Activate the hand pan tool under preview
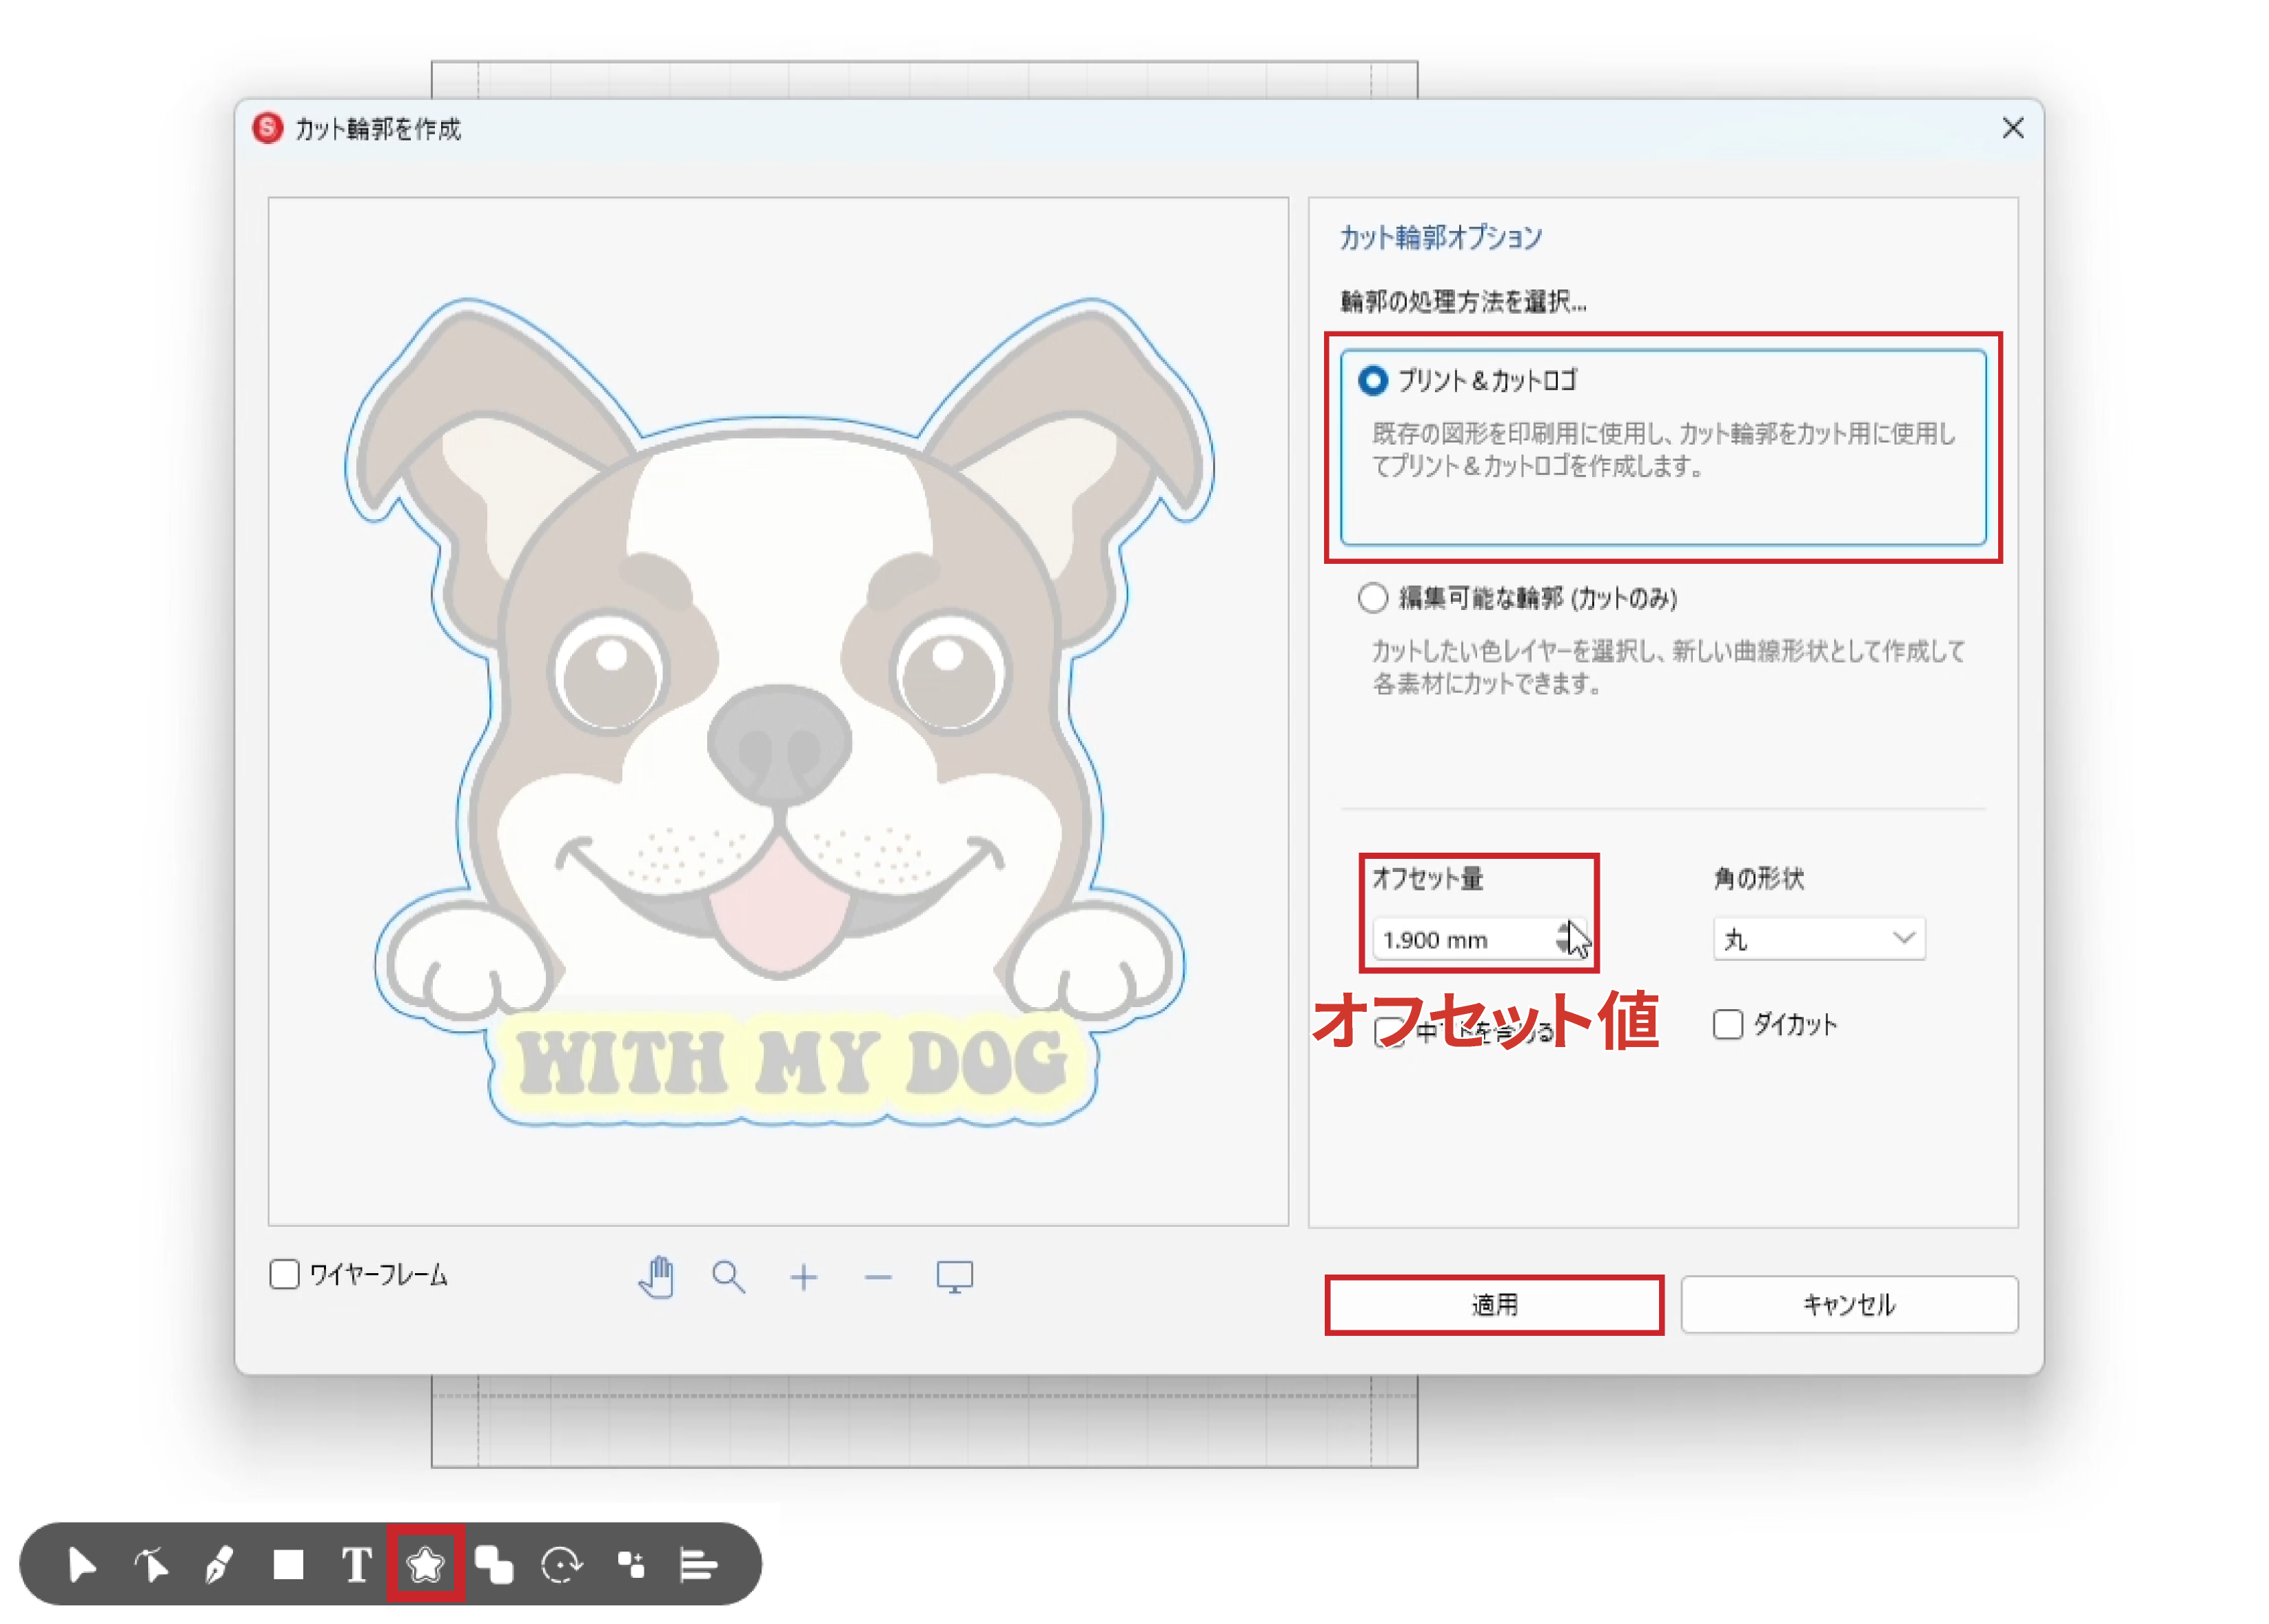 (x=656, y=1277)
